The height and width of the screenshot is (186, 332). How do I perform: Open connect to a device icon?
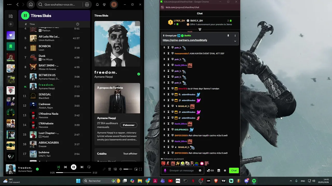(x=115, y=169)
